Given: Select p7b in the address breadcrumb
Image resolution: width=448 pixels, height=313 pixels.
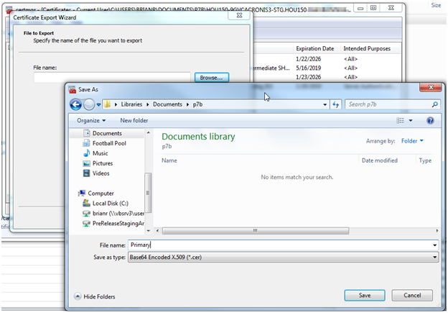Looking at the screenshot, I should point(197,104).
